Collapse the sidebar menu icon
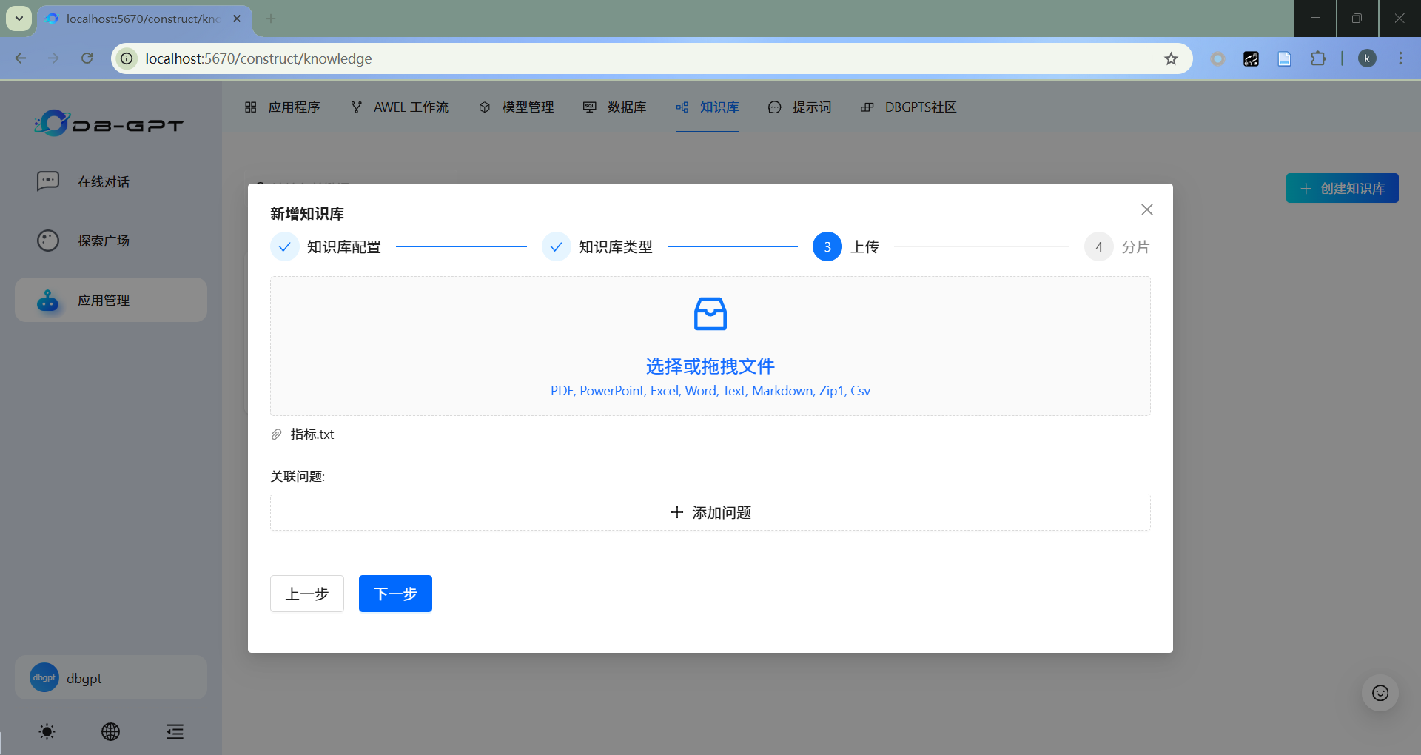1421x755 pixels. [175, 732]
